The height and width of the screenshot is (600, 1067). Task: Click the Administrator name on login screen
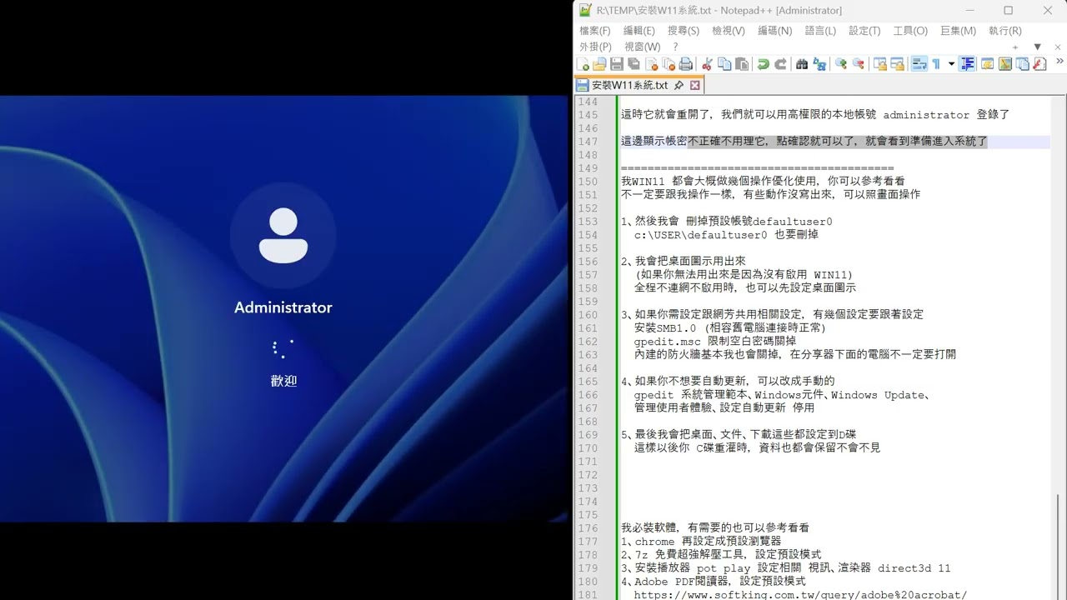[283, 307]
